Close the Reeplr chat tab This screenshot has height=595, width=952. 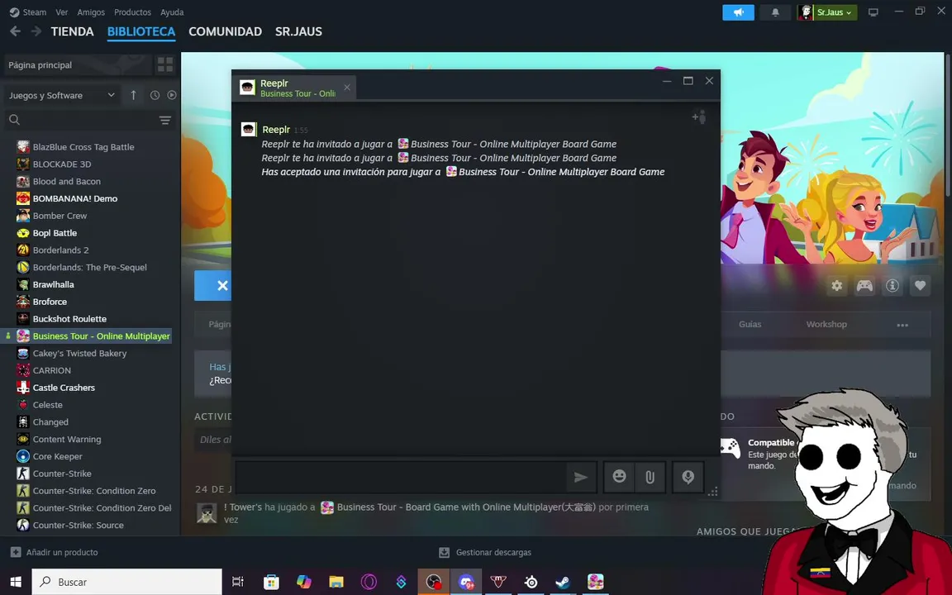coord(347,88)
